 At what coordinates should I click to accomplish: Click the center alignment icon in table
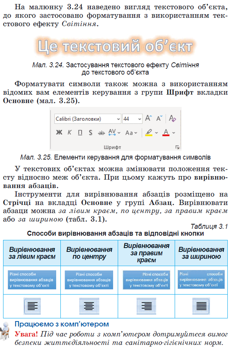(89, 306)
